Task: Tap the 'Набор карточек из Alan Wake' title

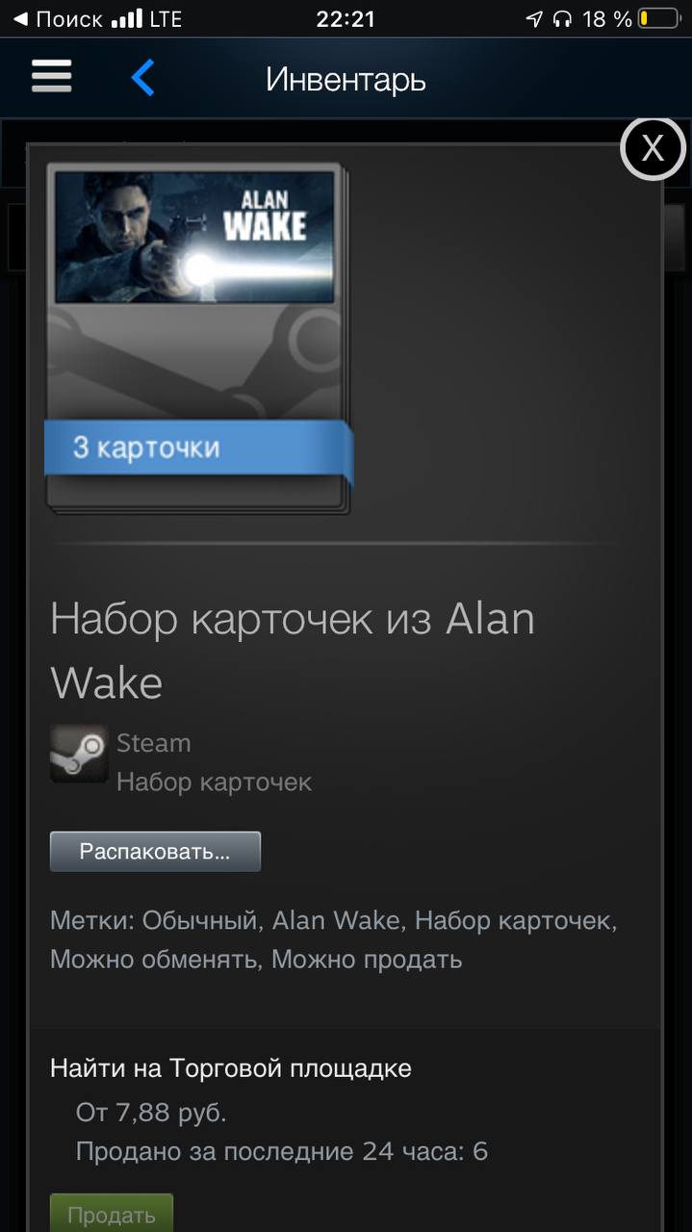Action: click(x=293, y=651)
